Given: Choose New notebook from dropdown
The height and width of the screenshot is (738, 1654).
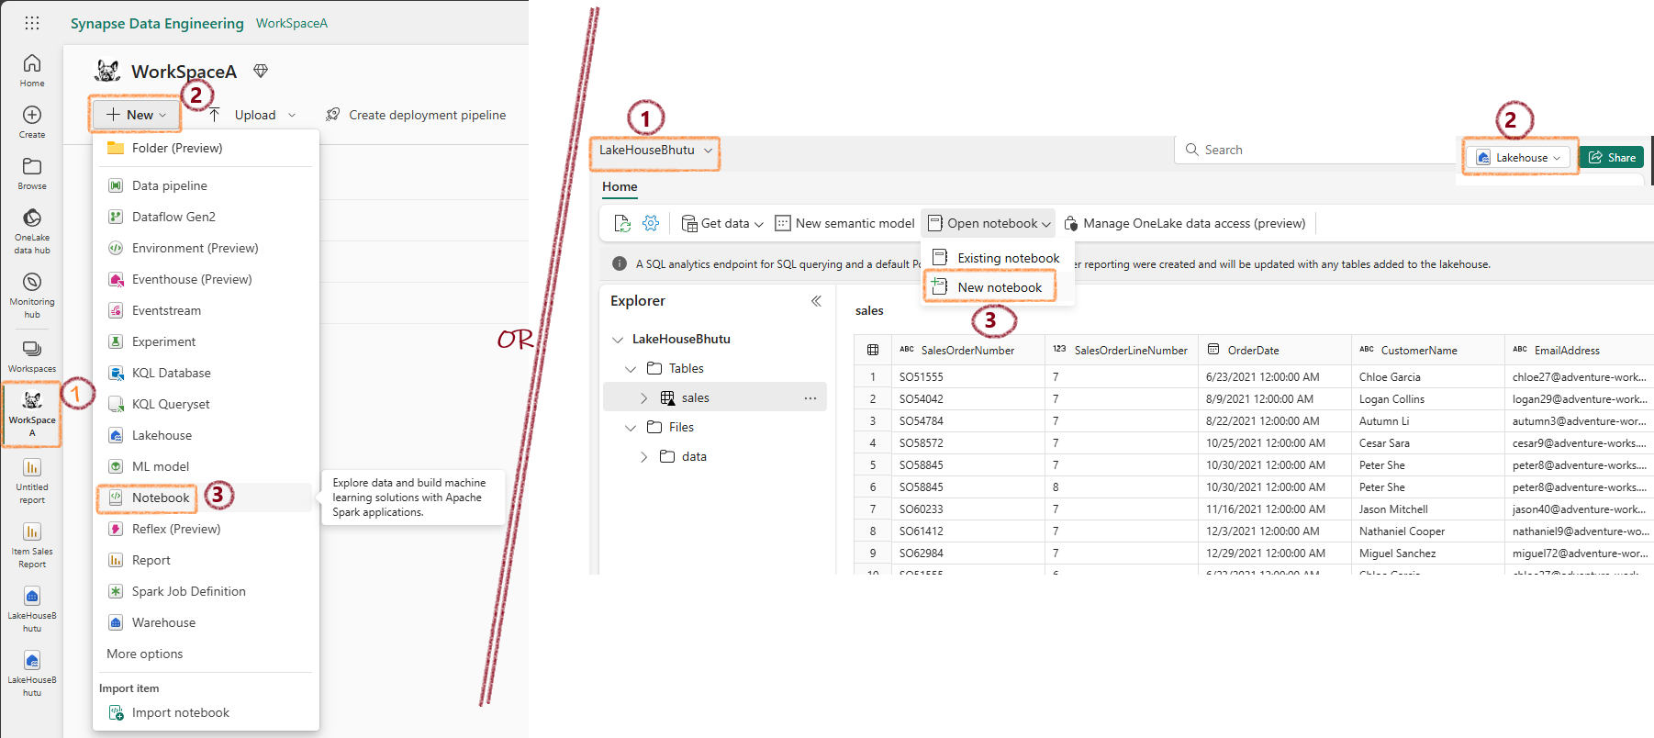Looking at the screenshot, I should pyautogui.click(x=997, y=287).
